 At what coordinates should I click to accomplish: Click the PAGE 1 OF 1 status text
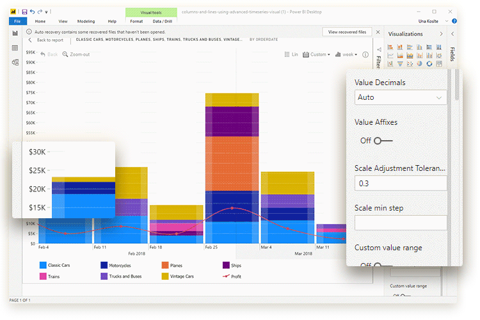pyautogui.click(x=20, y=300)
